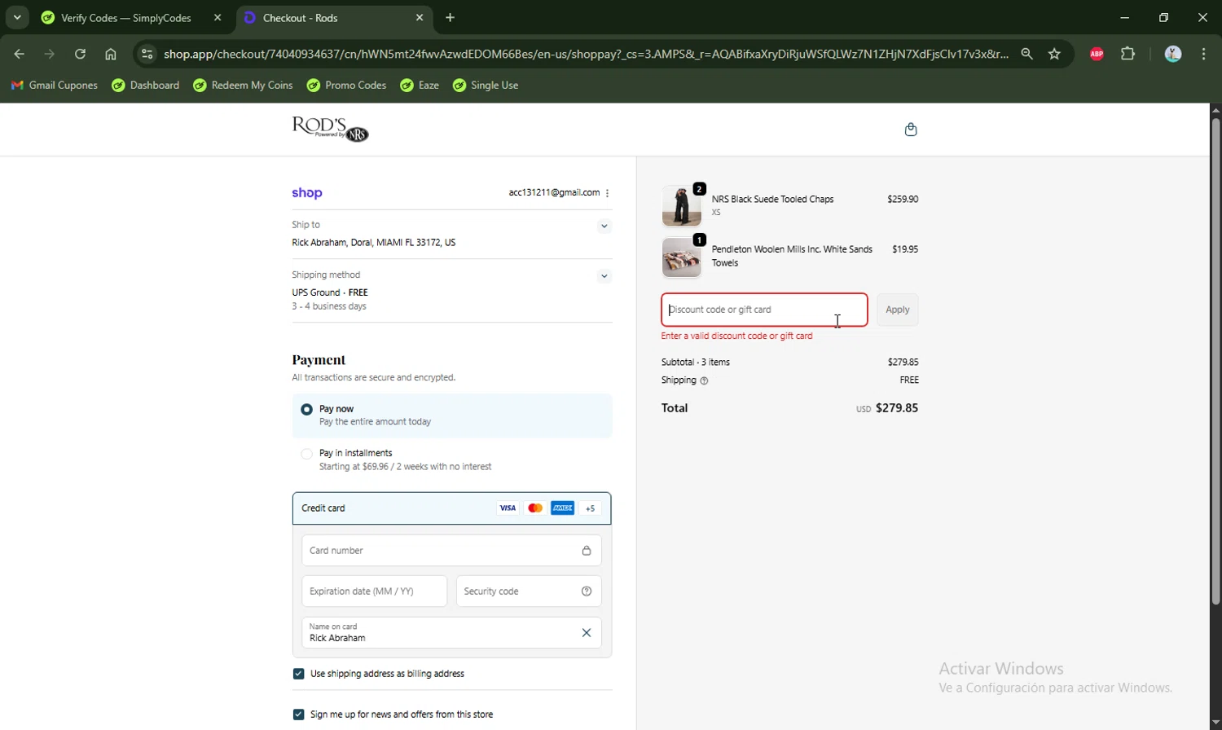Close the Checkout - Rods tab

click(x=420, y=18)
